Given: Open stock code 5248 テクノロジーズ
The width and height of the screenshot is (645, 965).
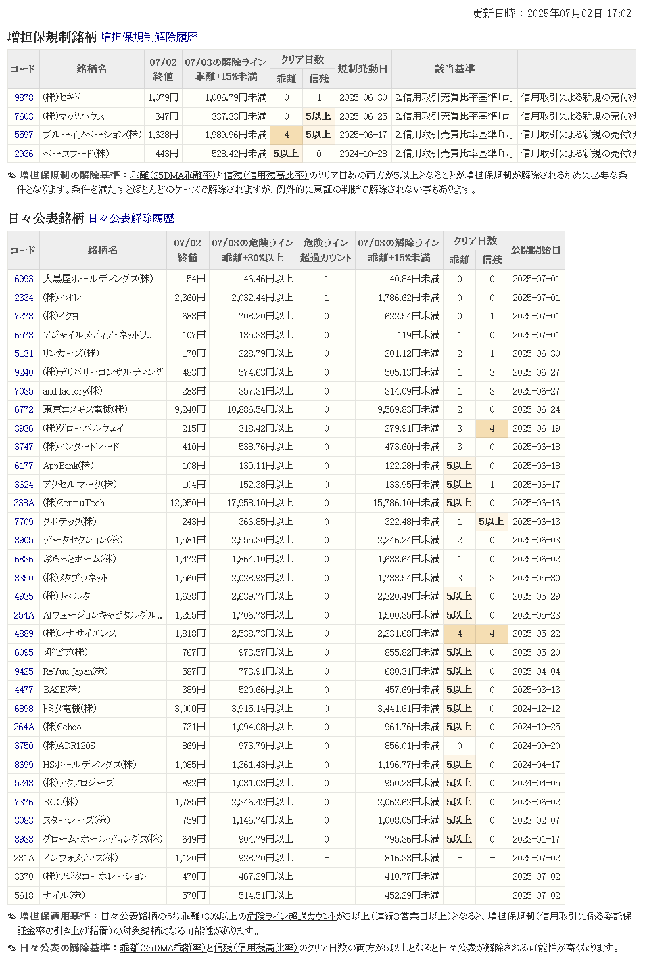Looking at the screenshot, I should (24, 783).
